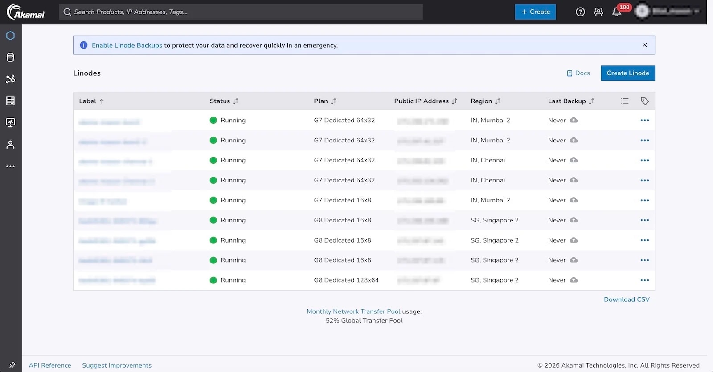The width and height of the screenshot is (713, 372).
Task: Open the networking nodes sidebar icon
Action: point(10,79)
